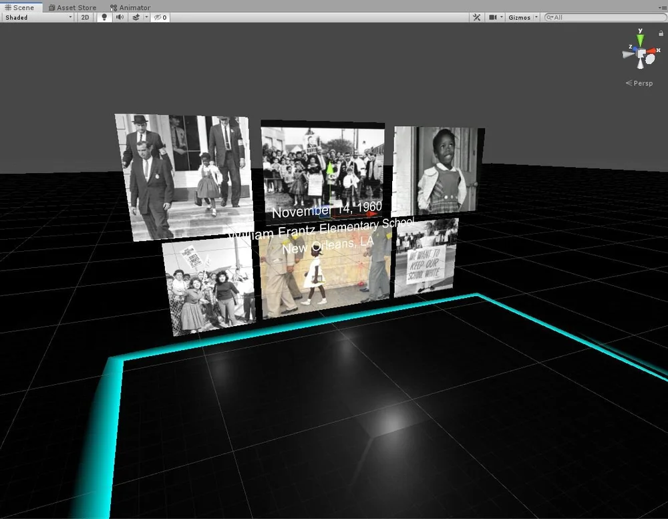Open the scene window options menu
This screenshot has width=668, height=519.
661,7
